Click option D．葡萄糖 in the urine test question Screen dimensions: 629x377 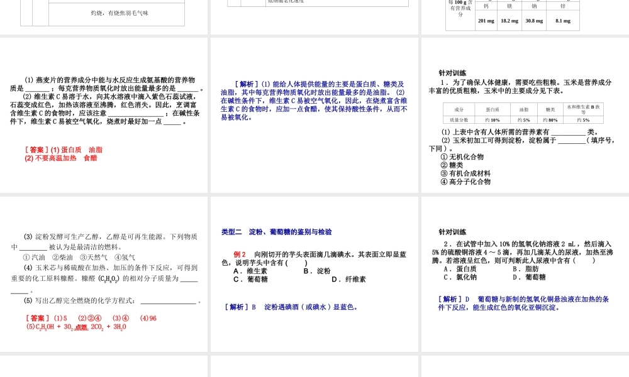point(529,277)
